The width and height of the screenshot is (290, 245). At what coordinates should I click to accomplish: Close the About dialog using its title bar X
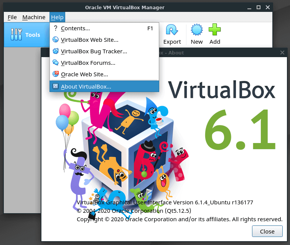click(x=282, y=53)
